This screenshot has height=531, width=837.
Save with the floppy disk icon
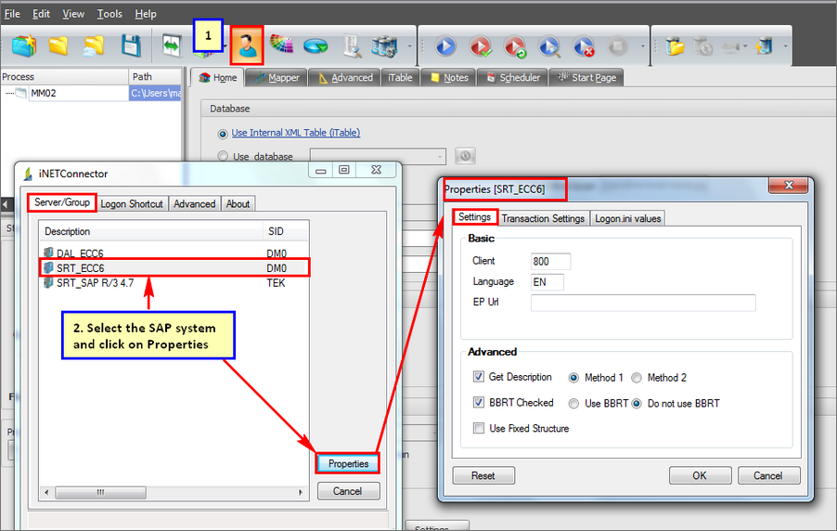click(131, 45)
